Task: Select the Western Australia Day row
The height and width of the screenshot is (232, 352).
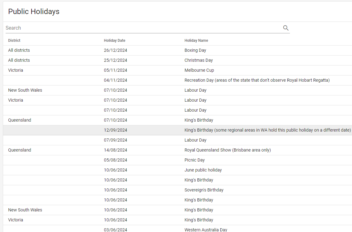Action: pyautogui.click(x=206, y=230)
